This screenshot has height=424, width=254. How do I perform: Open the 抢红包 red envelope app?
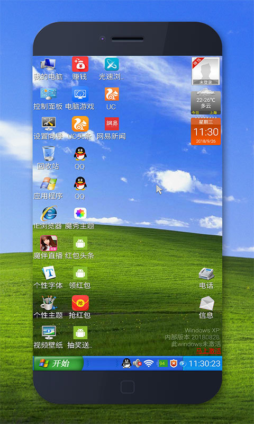click(x=80, y=307)
